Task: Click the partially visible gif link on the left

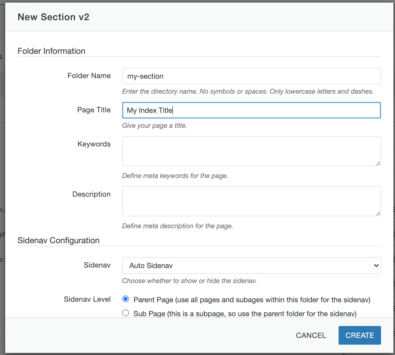Action: click(2, 234)
